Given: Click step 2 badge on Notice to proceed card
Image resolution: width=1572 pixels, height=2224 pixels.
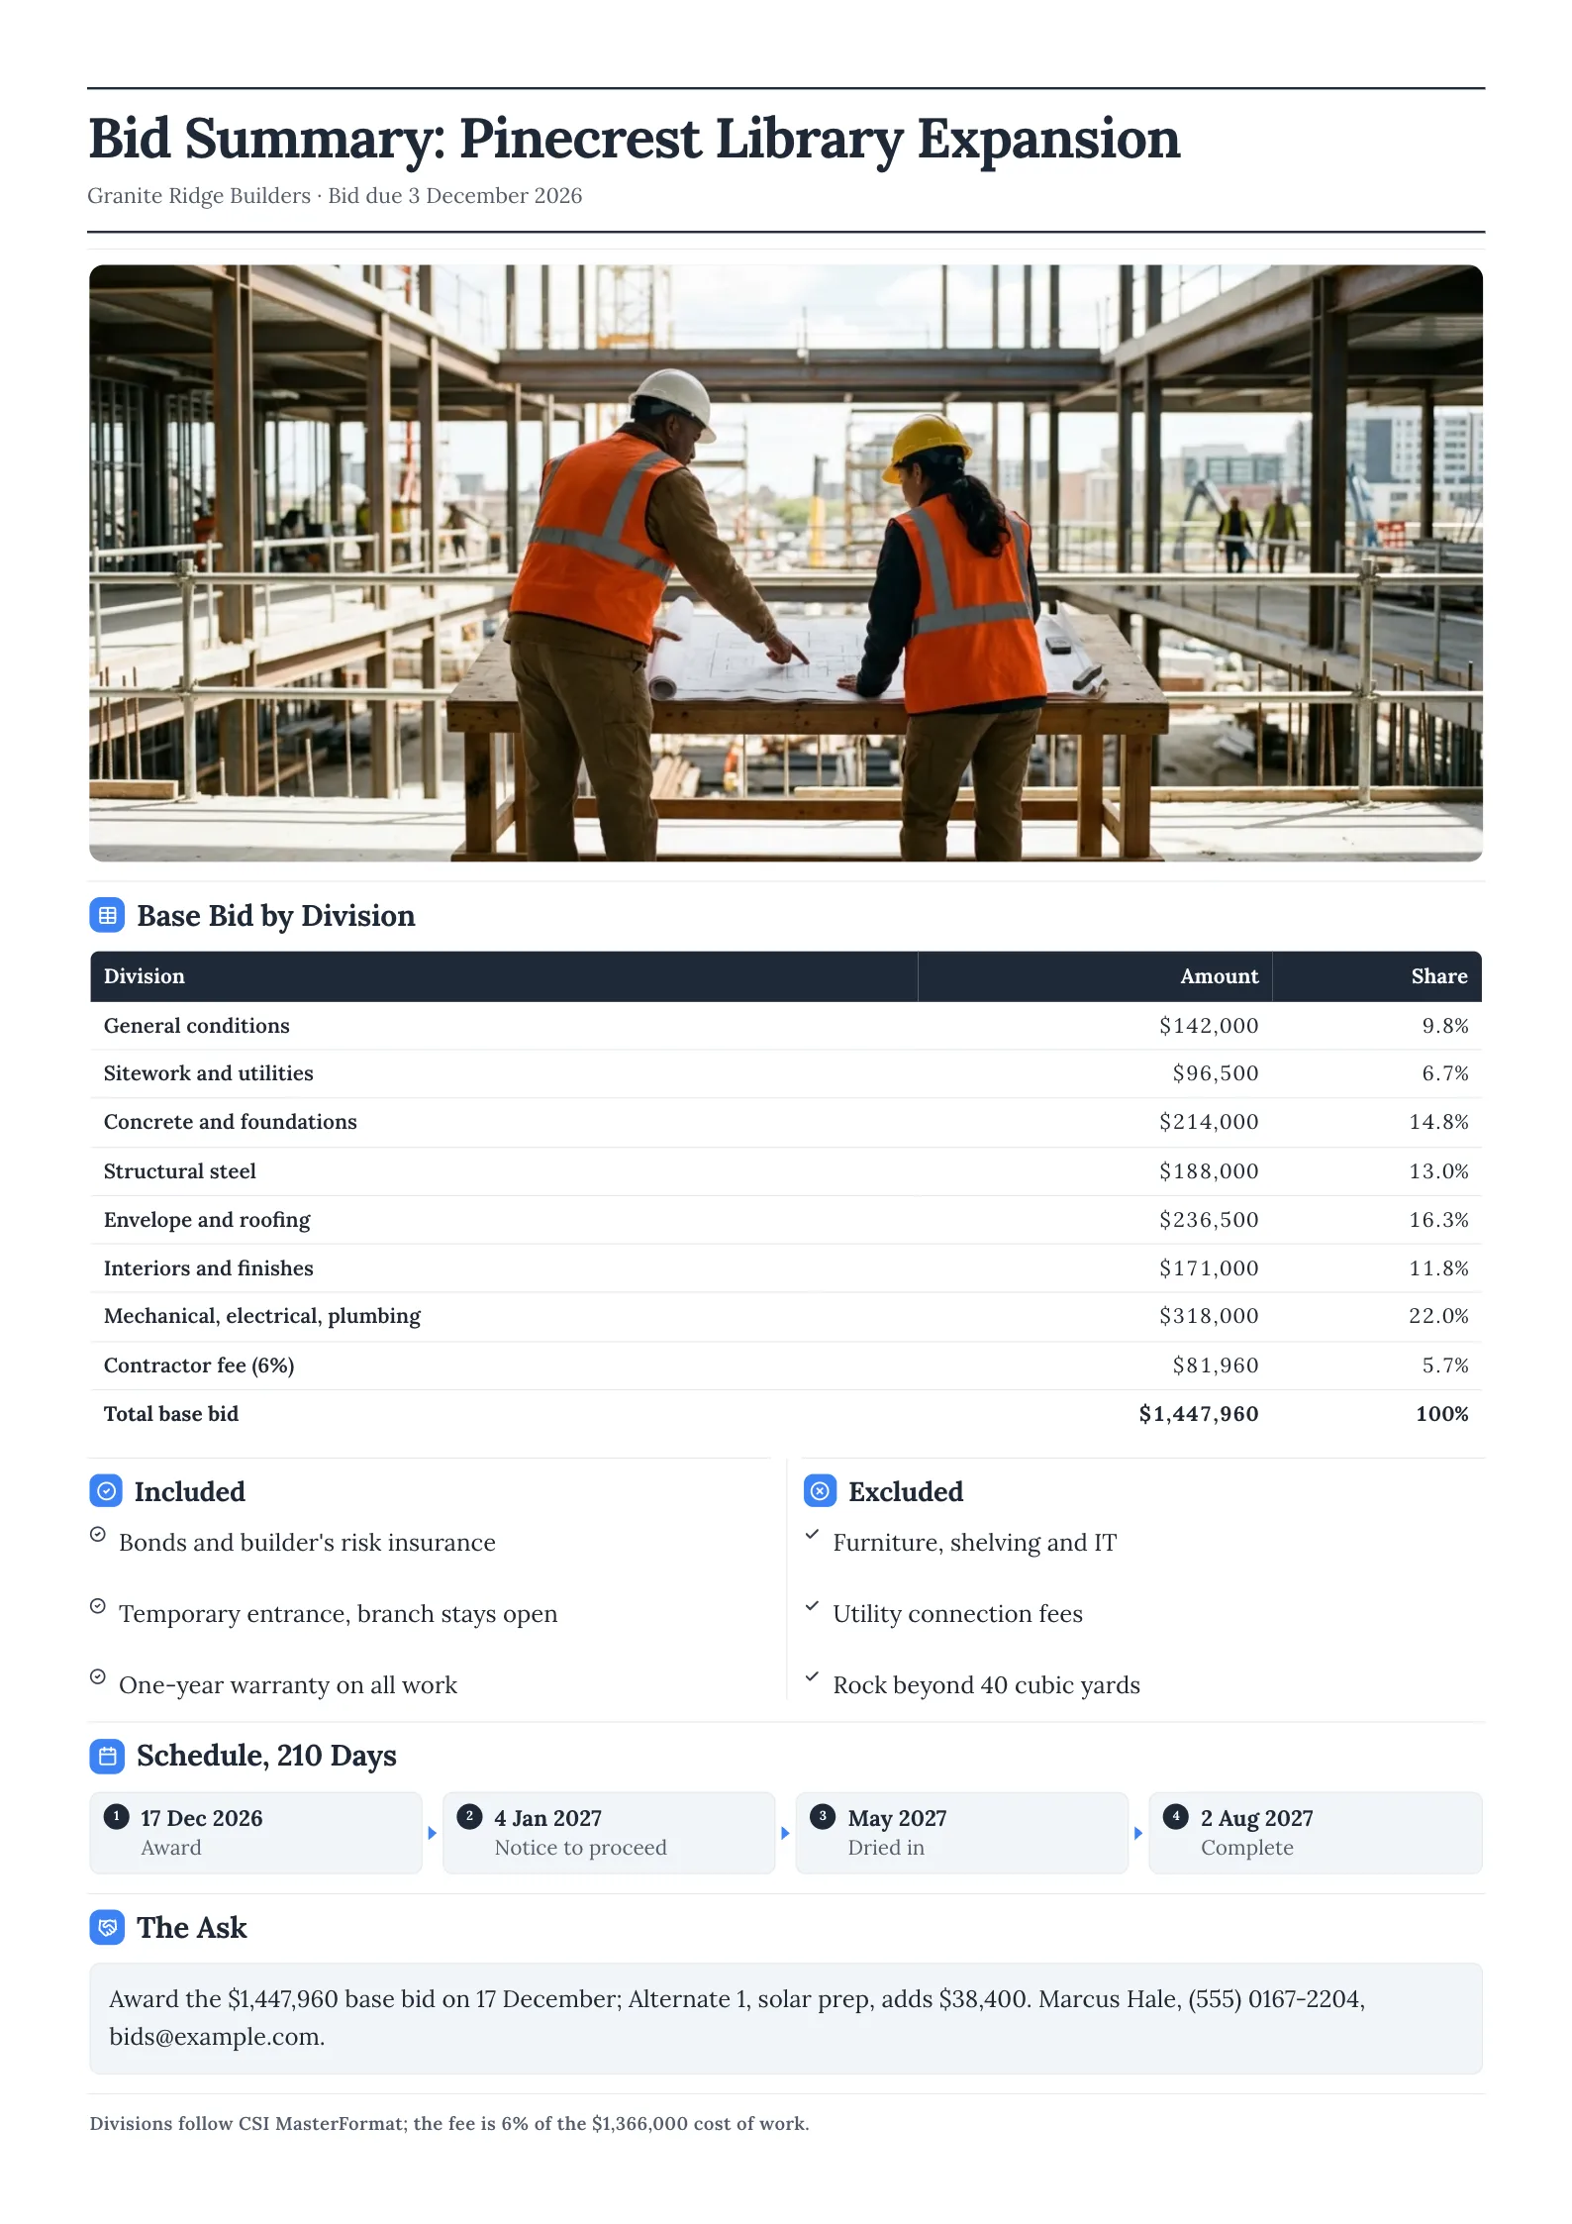Looking at the screenshot, I should click(469, 1816).
